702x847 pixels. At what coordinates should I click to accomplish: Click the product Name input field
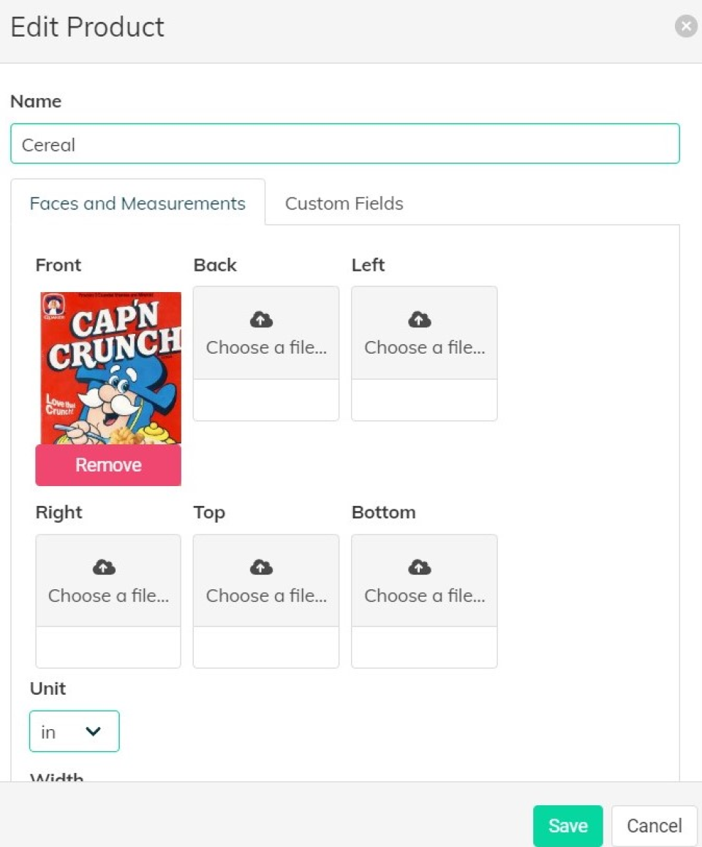tap(344, 144)
